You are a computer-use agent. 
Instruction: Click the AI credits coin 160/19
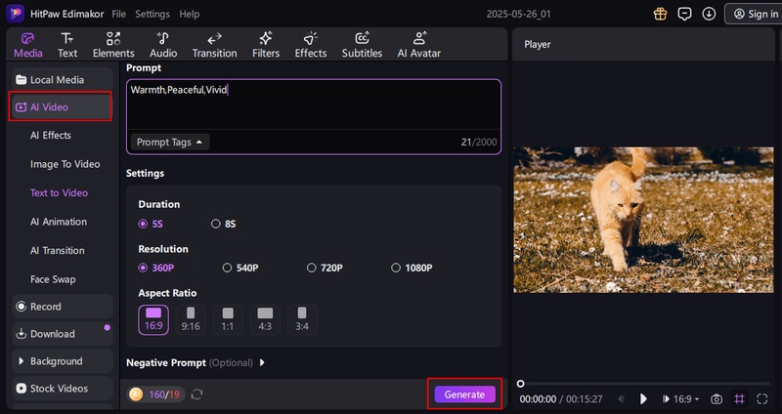pos(154,394)
